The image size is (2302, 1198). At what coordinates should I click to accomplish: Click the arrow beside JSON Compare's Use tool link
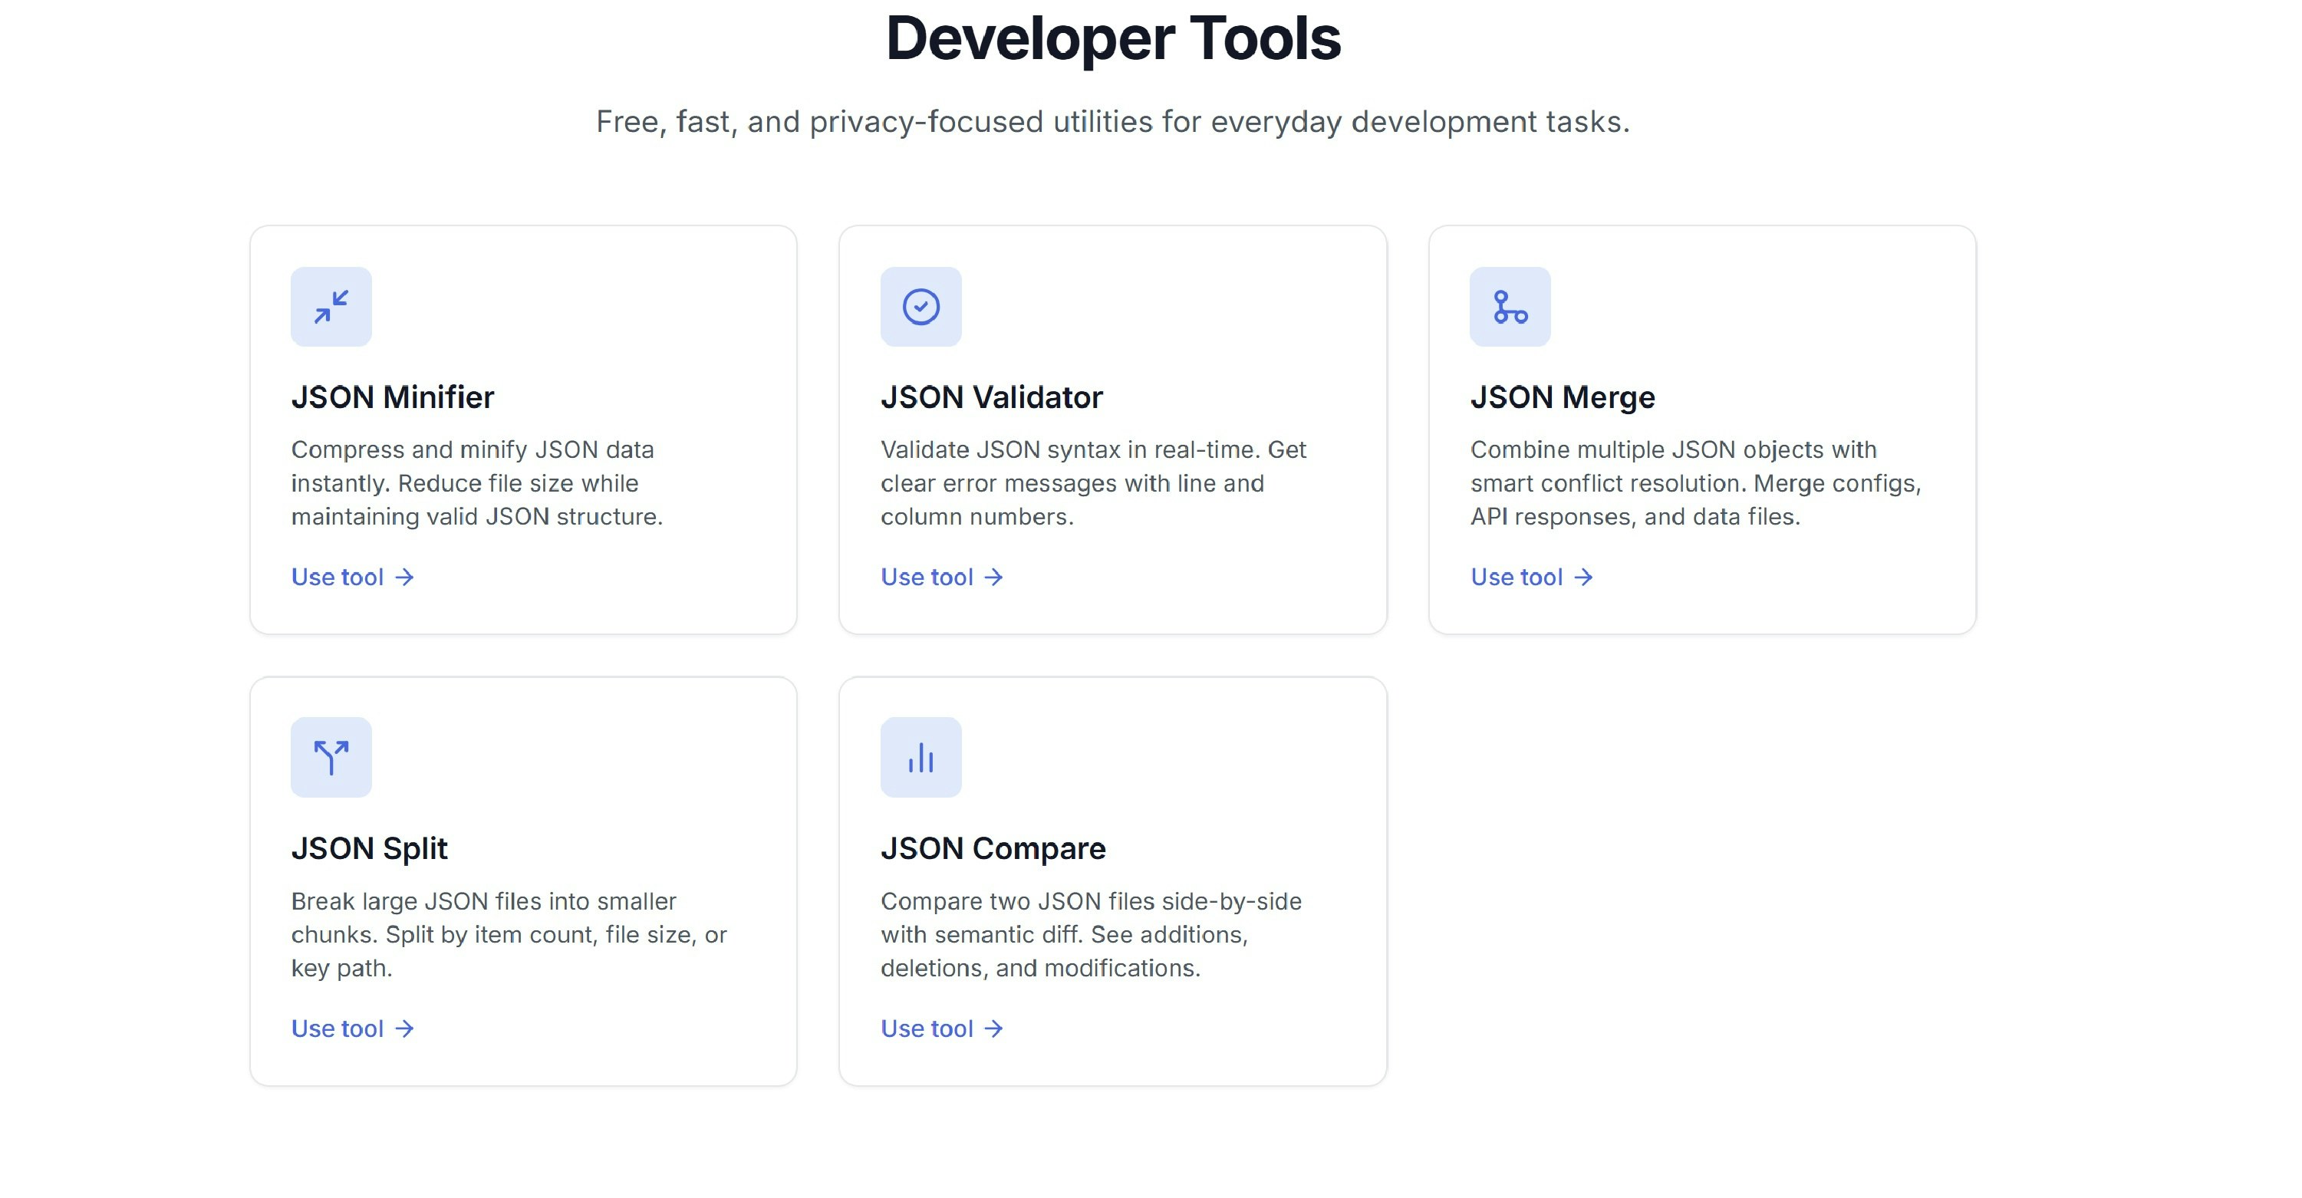click(x=993, y=1029)
